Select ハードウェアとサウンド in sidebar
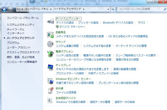Image resolution: width=167 pixels, height=110 pixels. [21, 38]
